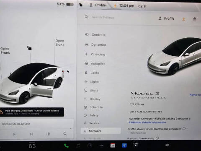Tap the 12:04 pm clock

pos(126,6)
